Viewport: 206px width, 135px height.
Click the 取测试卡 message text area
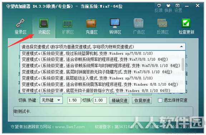pyautogui.click(x=103, y=111)
